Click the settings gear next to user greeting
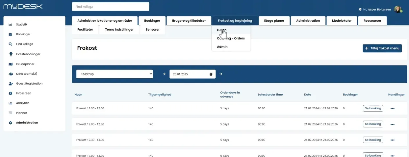This screenshot has height=157, width=409. coord(360,10)
